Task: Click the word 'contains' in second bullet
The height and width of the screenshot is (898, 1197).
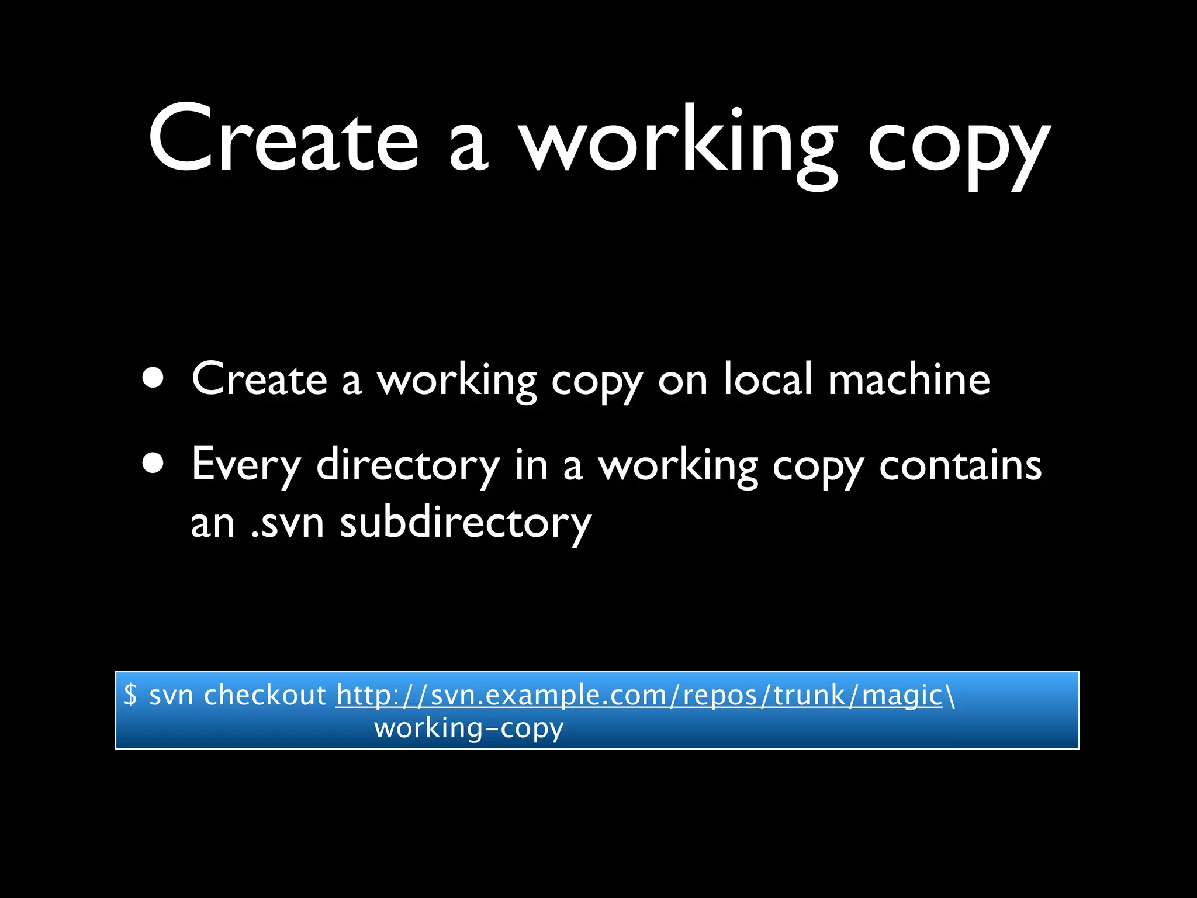Action: pos(960,465)
